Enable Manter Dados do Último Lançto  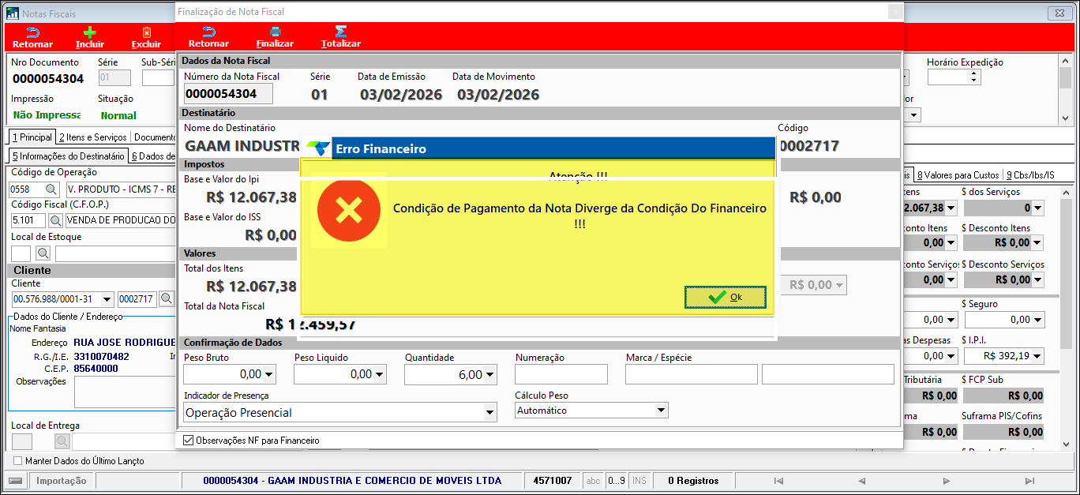tap(18, 460)
